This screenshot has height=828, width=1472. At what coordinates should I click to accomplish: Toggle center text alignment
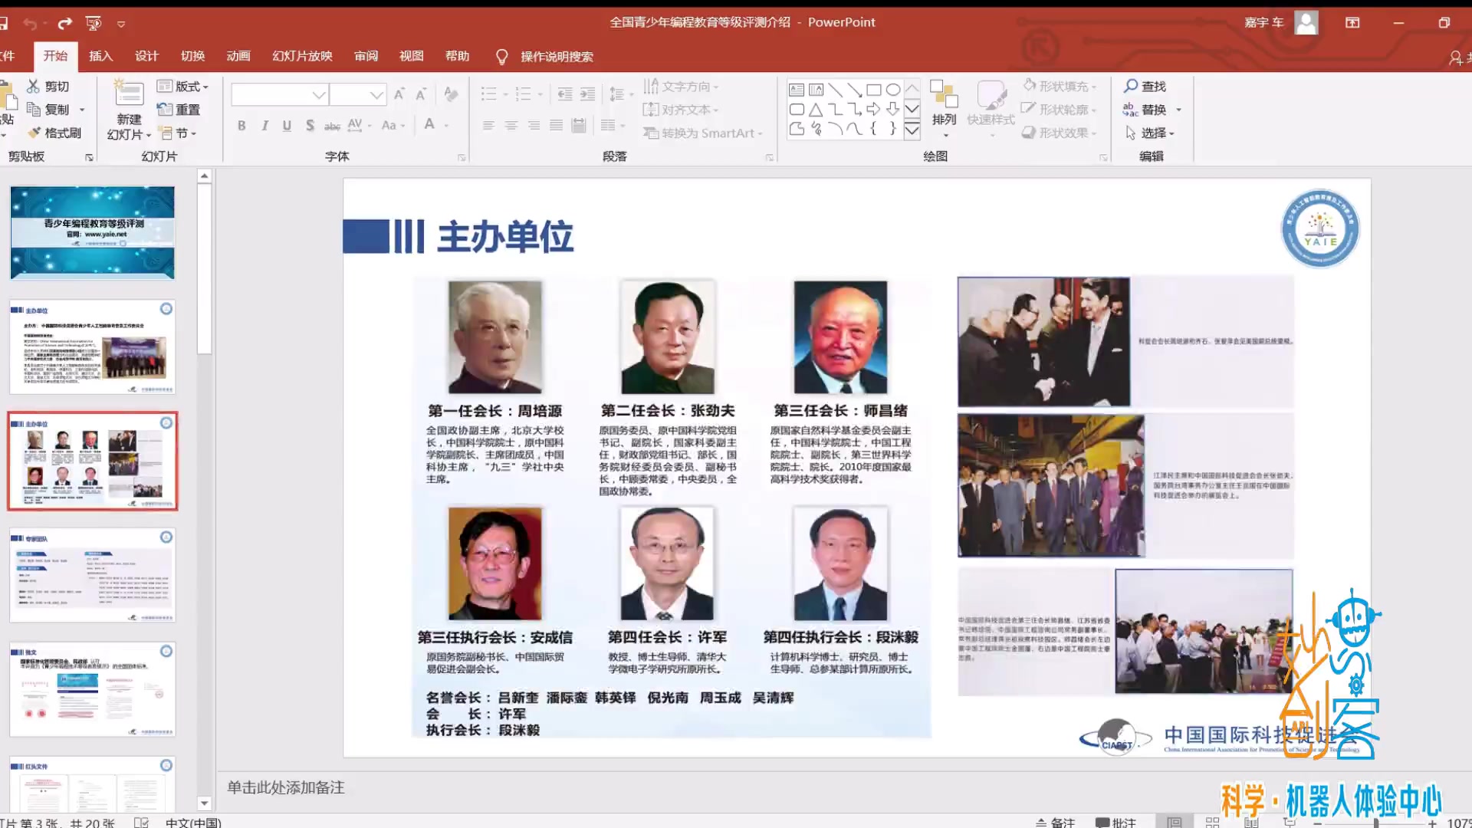coord(511,126)
